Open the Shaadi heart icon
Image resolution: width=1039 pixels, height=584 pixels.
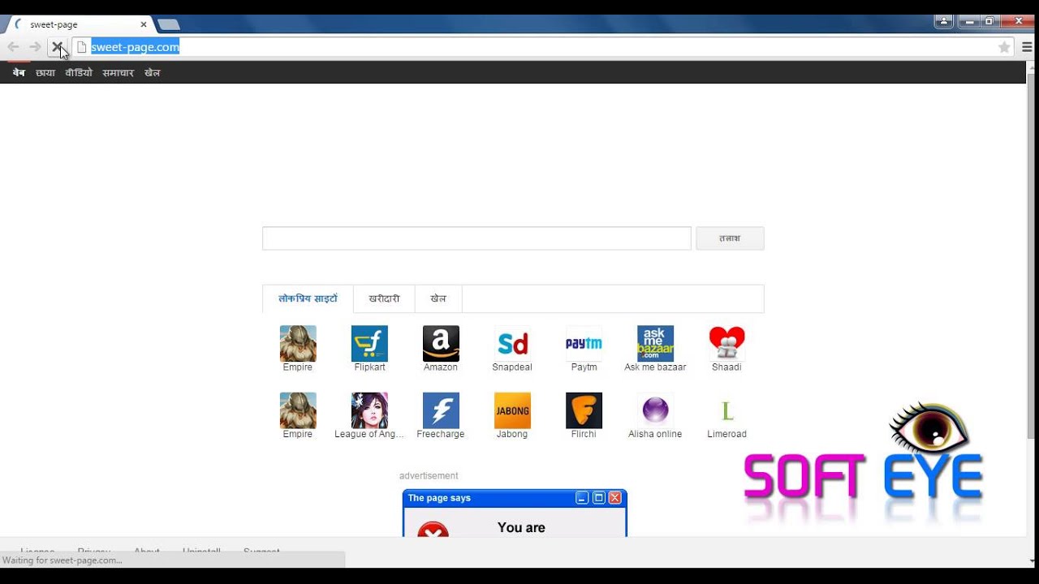tap(726, 343)
